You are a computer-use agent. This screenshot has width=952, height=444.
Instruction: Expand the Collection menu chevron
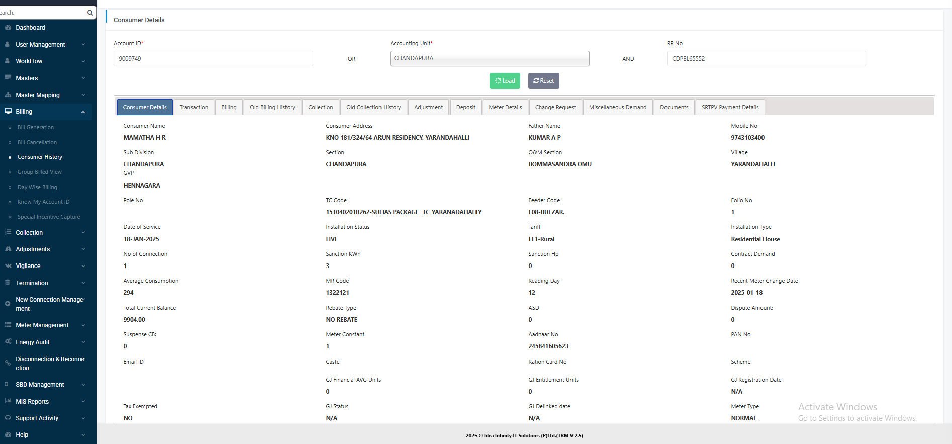click(x=83, y=233)
